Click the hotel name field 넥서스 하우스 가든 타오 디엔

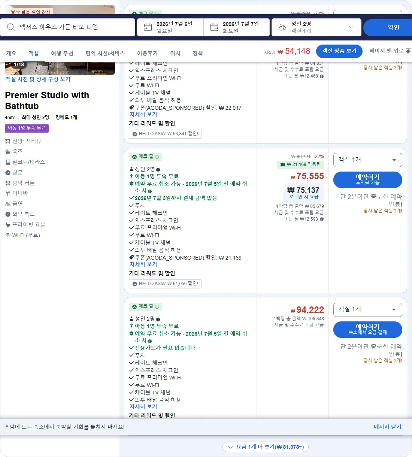[x=67, y=27]
